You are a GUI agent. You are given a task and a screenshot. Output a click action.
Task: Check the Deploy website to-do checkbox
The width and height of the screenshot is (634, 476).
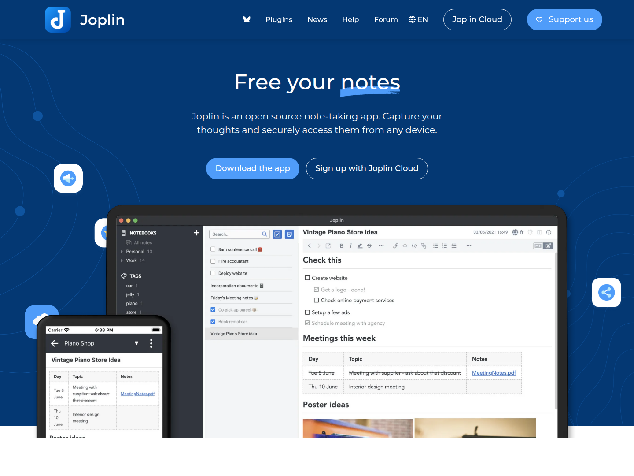point(213,273)
